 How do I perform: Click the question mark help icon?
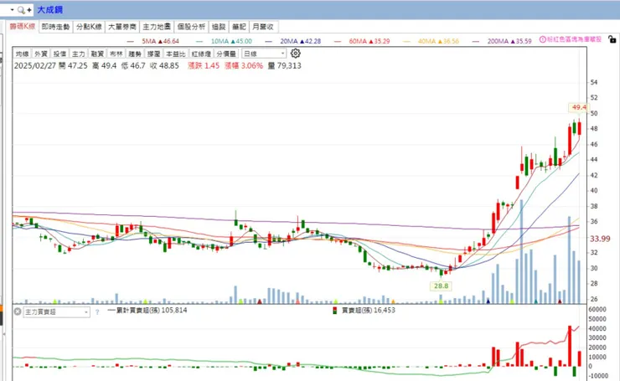(97, 312)
